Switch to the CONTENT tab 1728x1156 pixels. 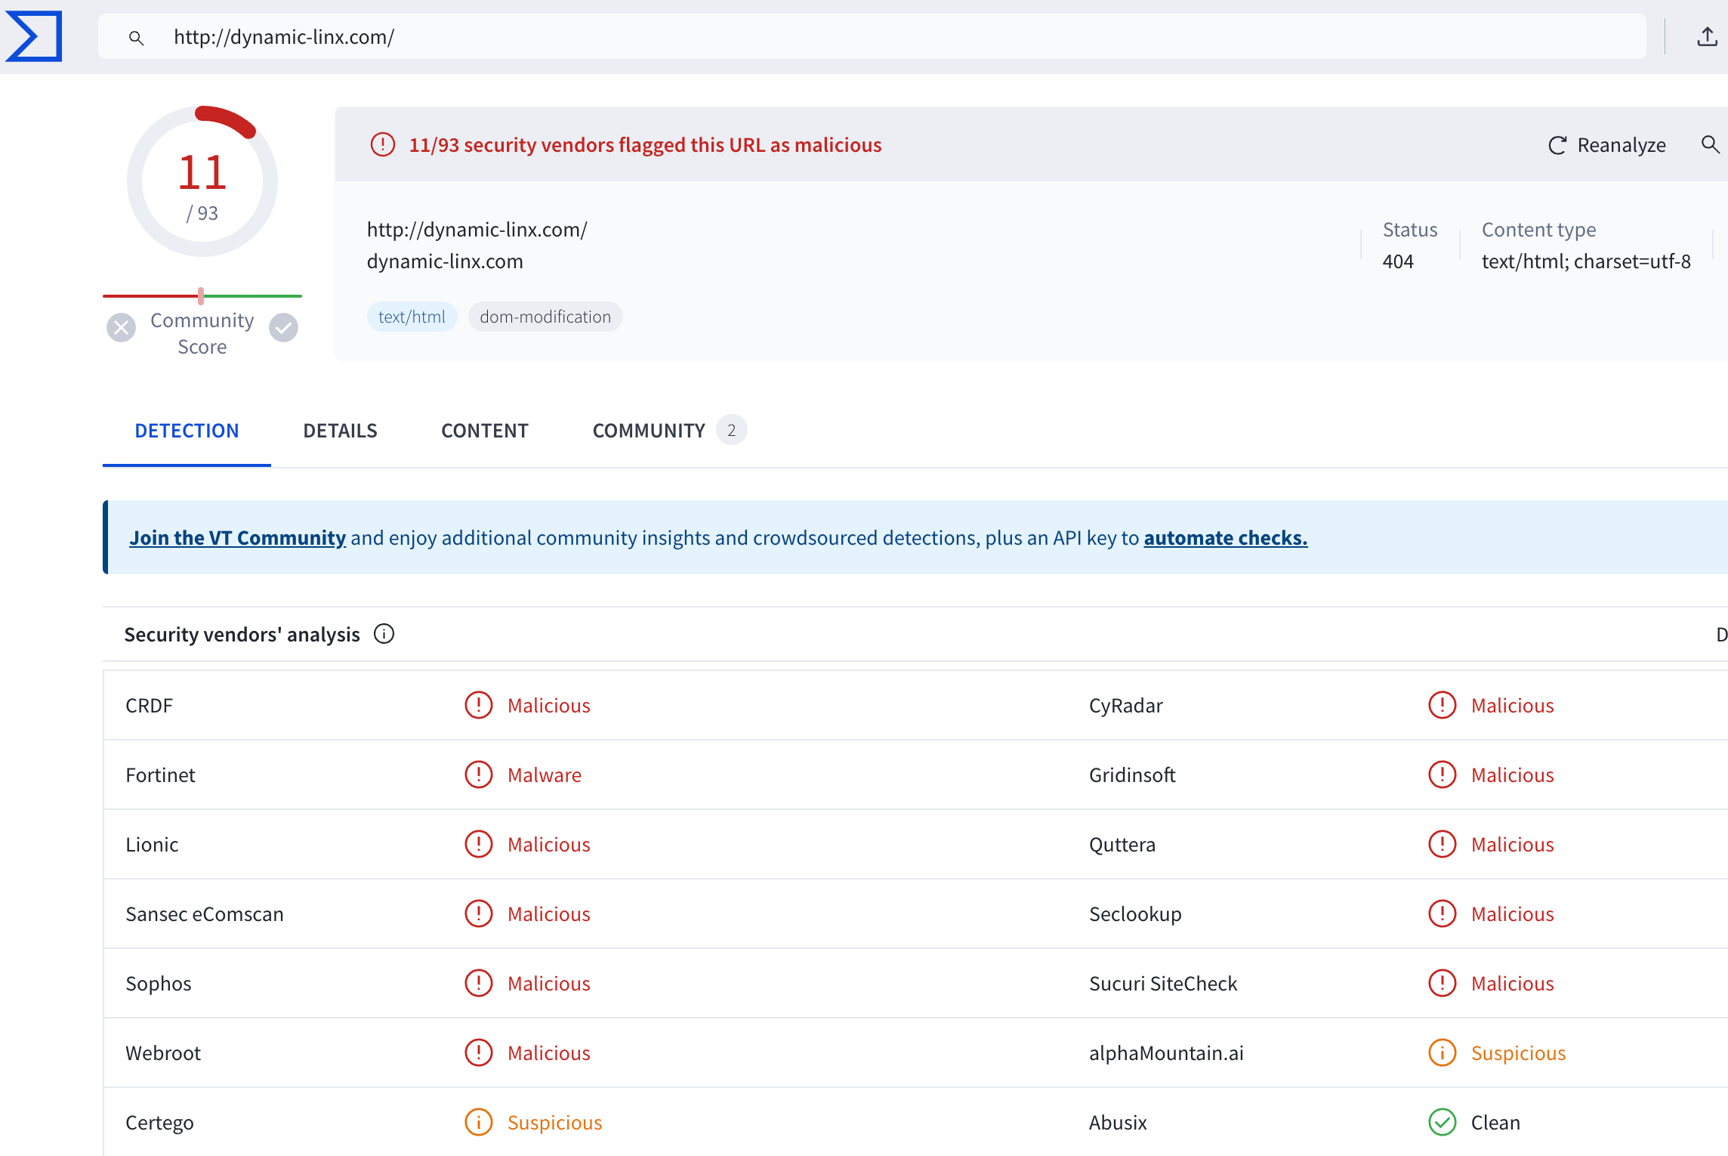pos(485,431)
